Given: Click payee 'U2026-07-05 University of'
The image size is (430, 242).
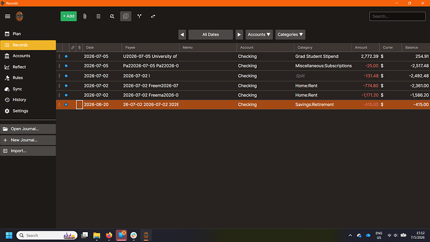Looking at the screenshot, I should pyautogui.click(x=151, y=57).
